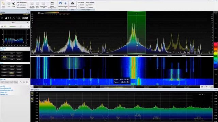Click the highlighted window in the frequency navigator bar

(x=116, y=87)
